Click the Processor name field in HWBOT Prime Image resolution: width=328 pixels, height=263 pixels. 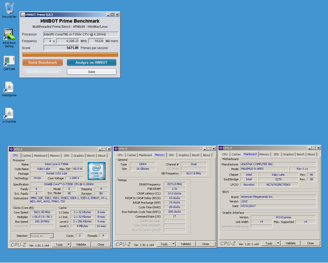tap(81, 34)
